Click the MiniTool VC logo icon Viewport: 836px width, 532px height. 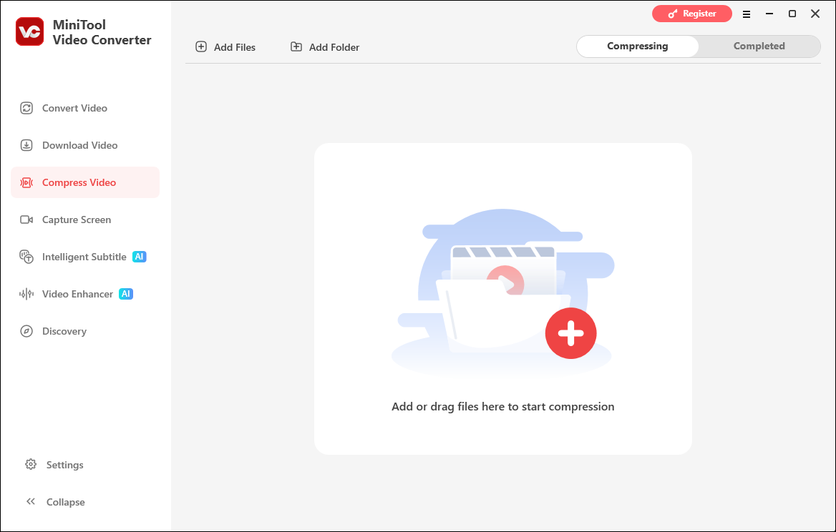[30, 31]
